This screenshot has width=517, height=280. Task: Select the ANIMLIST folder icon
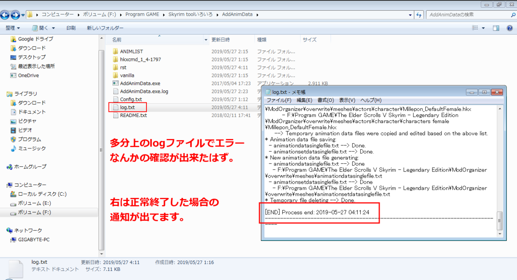pyautogui.click(x=115, y=51)
